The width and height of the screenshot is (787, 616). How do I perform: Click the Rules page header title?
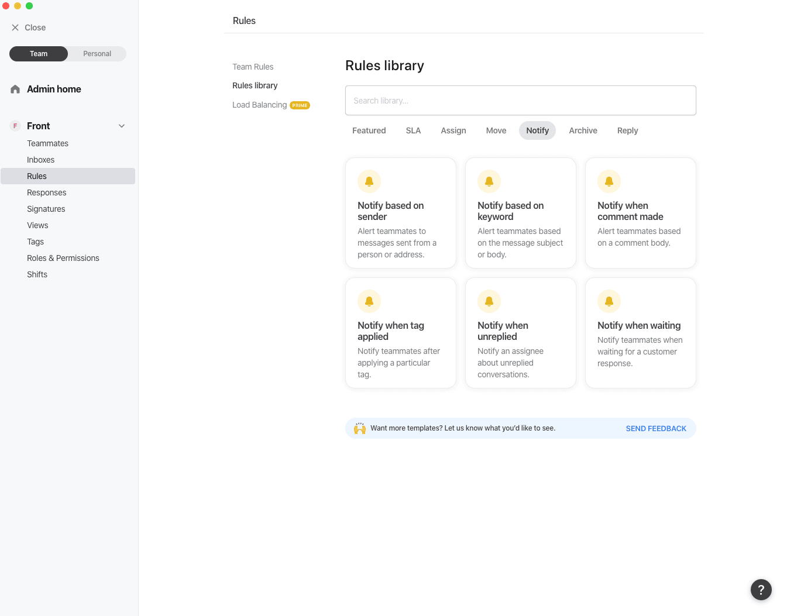click(244, 20)
